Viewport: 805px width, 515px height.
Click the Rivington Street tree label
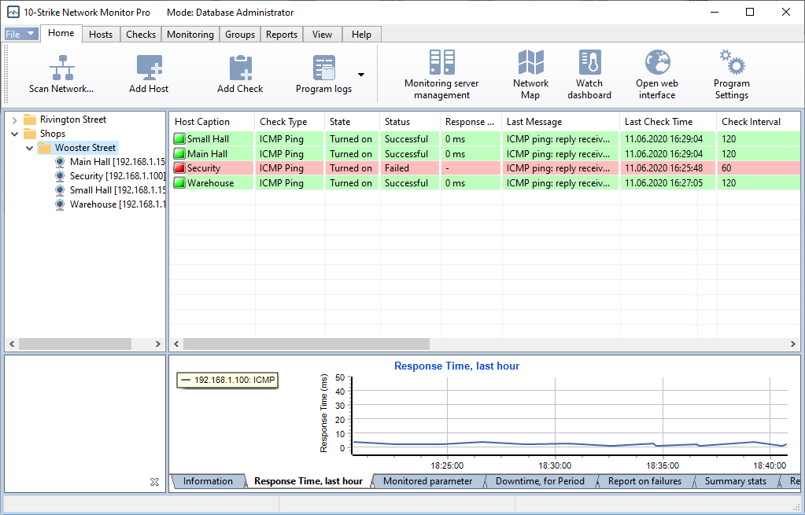[x=73, y=120]
